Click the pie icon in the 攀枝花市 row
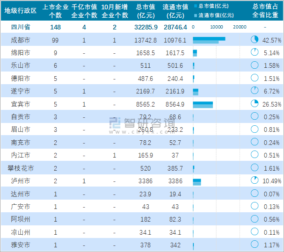This screenshot has width=284, height=252. click(x=255, y=167)
